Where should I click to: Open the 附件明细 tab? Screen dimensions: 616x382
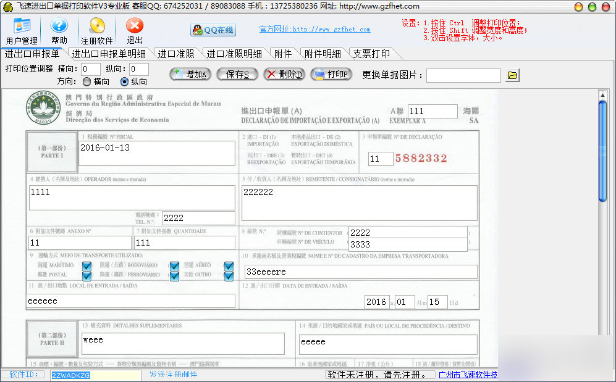pos(323,54)
